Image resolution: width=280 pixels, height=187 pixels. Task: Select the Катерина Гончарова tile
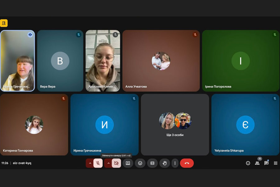tap(34, 125)
